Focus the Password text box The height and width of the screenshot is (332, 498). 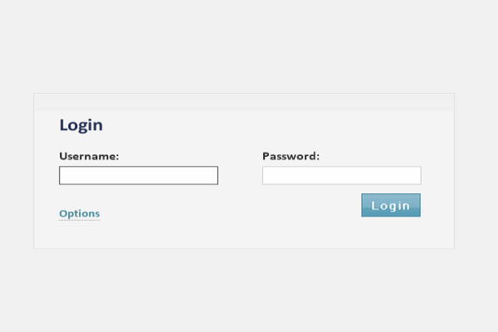coord(341,175)
